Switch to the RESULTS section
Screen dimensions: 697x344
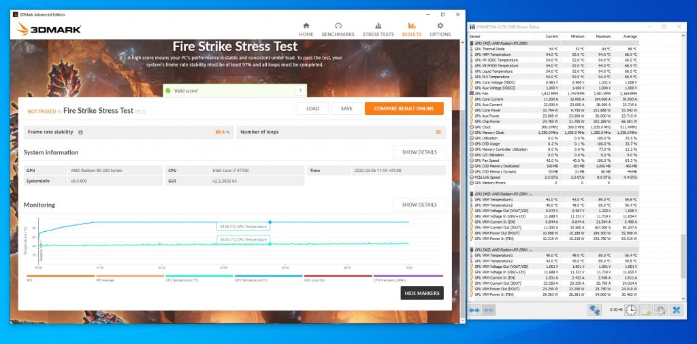coord(412,30)
